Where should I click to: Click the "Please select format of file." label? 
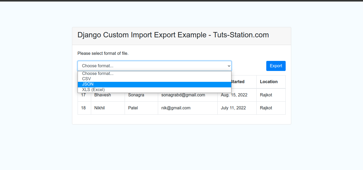click(103, 53)
